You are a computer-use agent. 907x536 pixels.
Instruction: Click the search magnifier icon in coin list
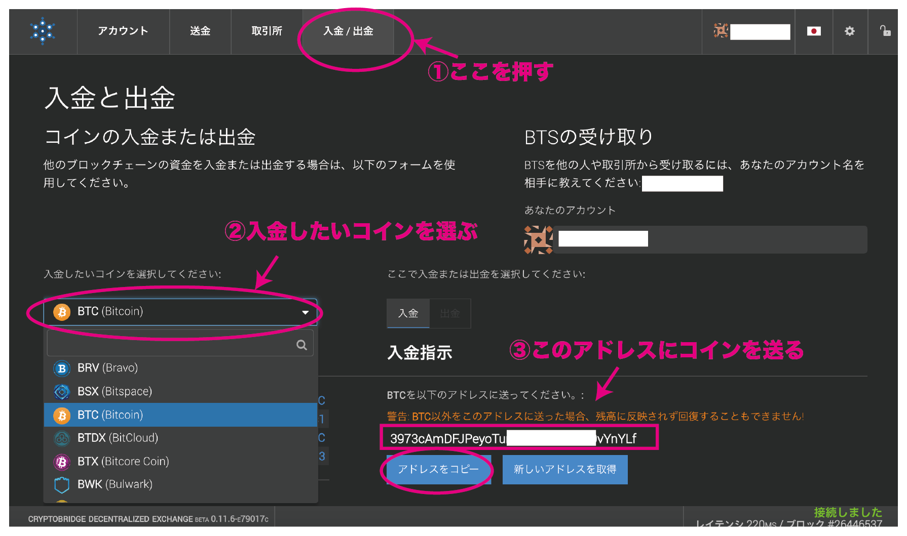click(301, 345)
